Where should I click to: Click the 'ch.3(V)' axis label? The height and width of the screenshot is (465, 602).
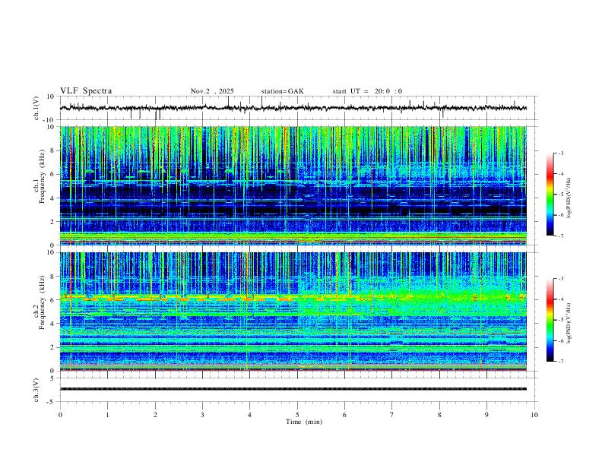pyautogui.click(x=36, y=390)
